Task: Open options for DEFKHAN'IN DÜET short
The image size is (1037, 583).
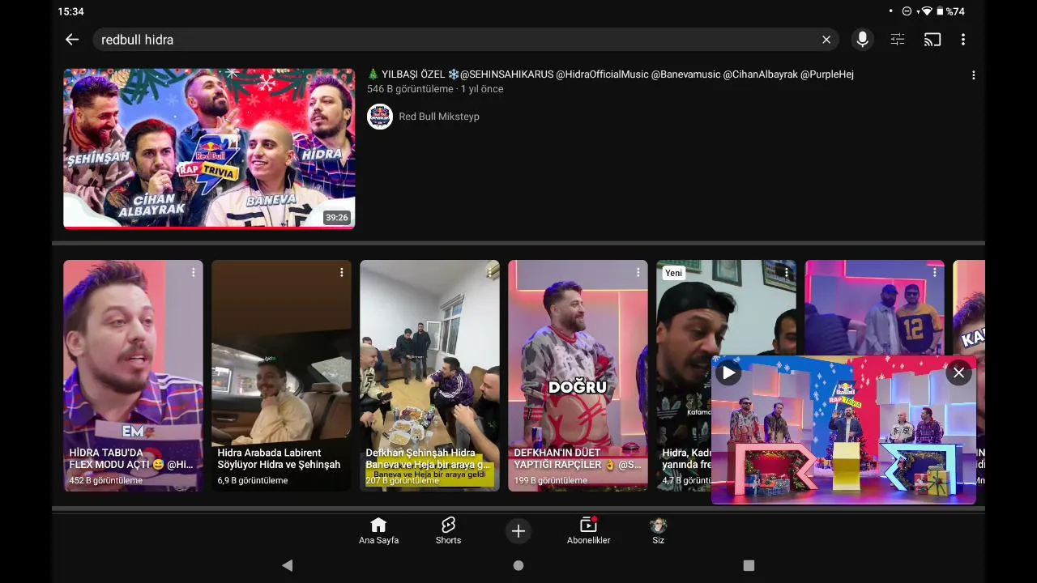Action: pos(638,273)
